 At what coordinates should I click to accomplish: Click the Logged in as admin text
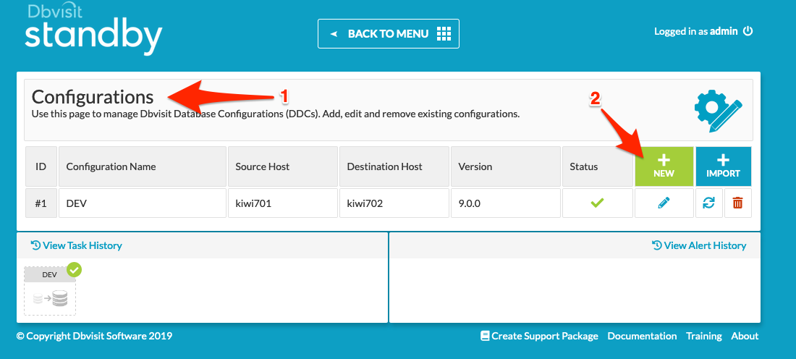pos(695,31)
